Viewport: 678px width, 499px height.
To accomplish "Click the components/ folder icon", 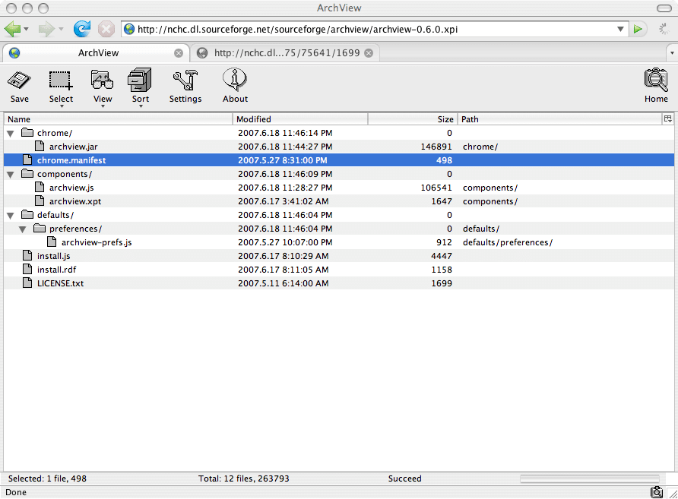I will [27, 173].
